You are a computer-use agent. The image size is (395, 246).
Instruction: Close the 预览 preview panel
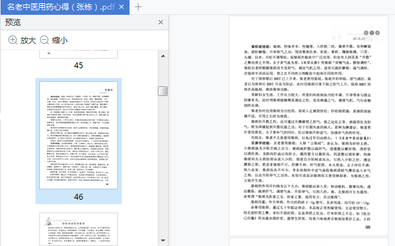160,23
